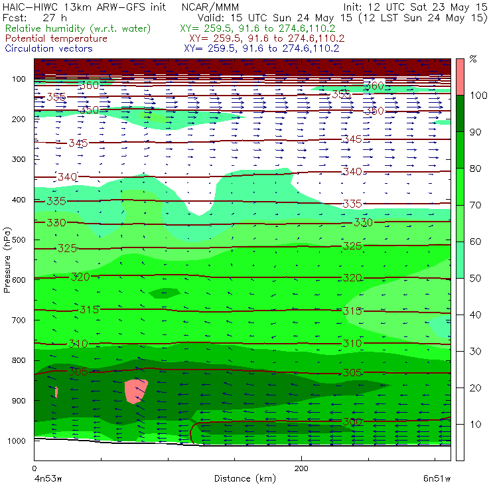Click the '900' pressure axis tick label

[19, 401]
